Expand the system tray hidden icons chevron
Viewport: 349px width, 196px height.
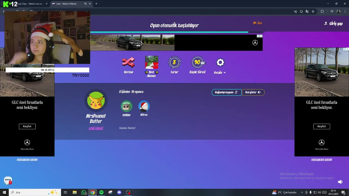point(302,192)
